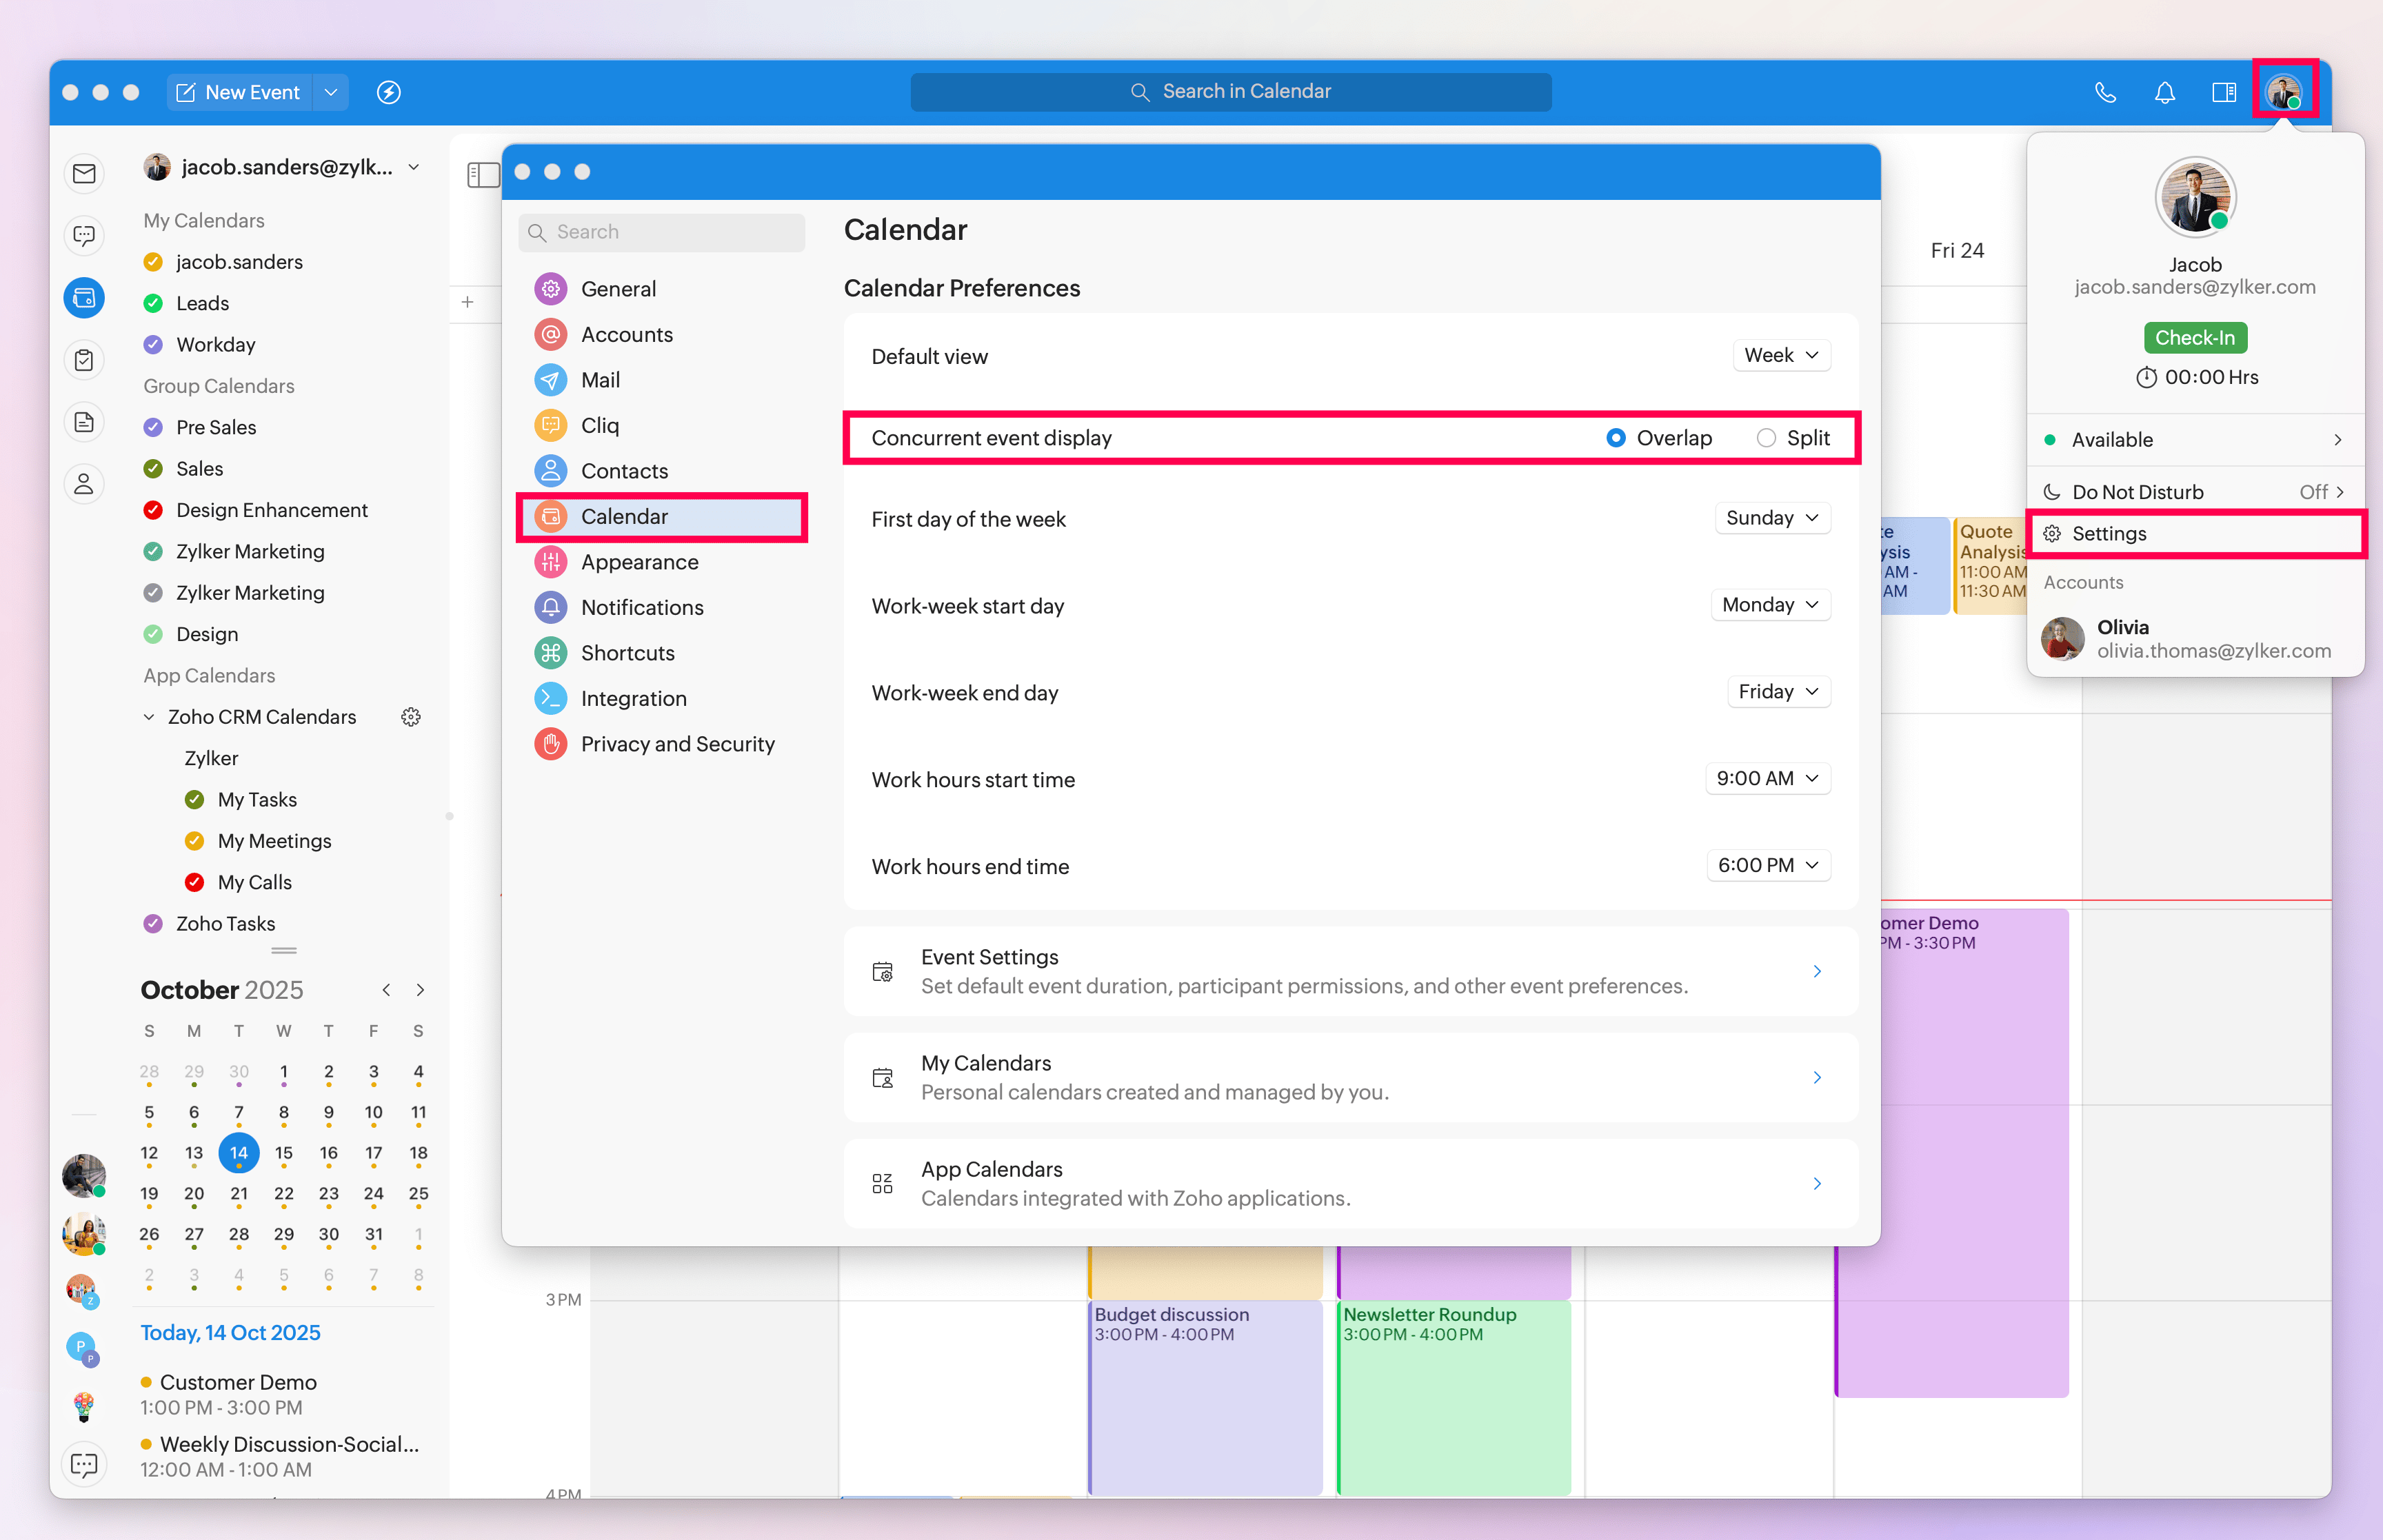This screenshot has width=2383, height=1540.
Task: Select the Overlap concurrent display option
Action: pos(1616,438)
